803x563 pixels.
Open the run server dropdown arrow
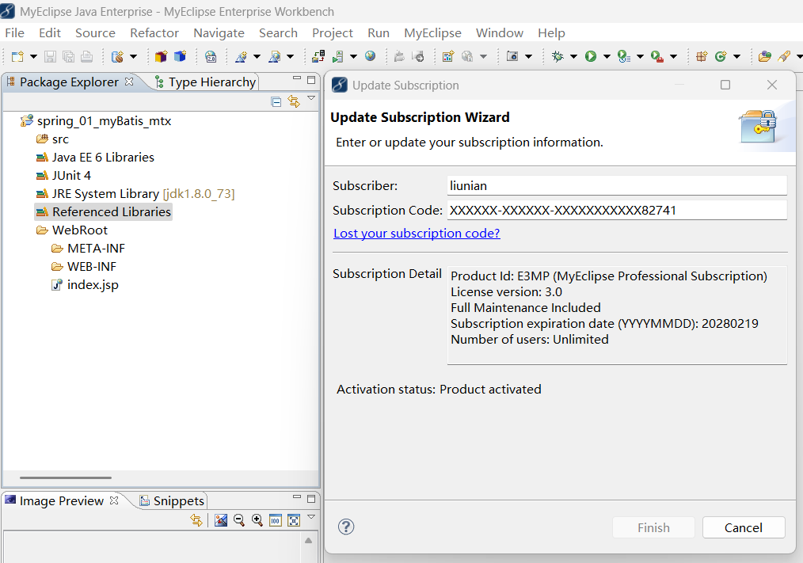coord(353,56)
